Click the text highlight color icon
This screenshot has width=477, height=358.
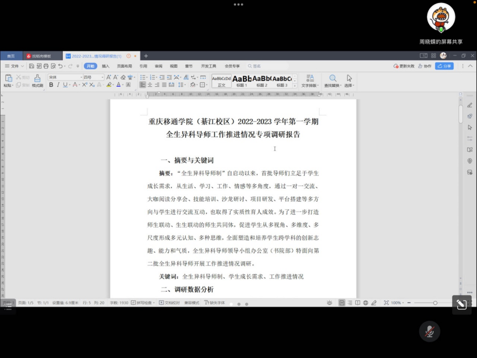[109, 85]
